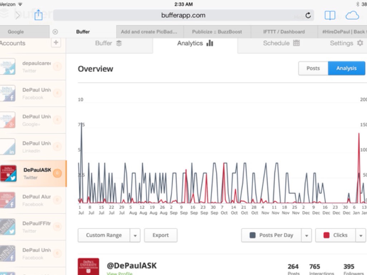The width and height of the screenshot is (367, 275).
Task: Close the Buffer tab with X icon
Action: tap(55, 32)
